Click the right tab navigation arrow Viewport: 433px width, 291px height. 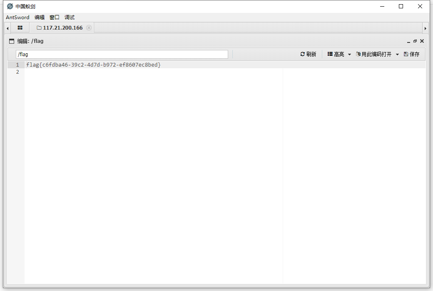[425, 28]
